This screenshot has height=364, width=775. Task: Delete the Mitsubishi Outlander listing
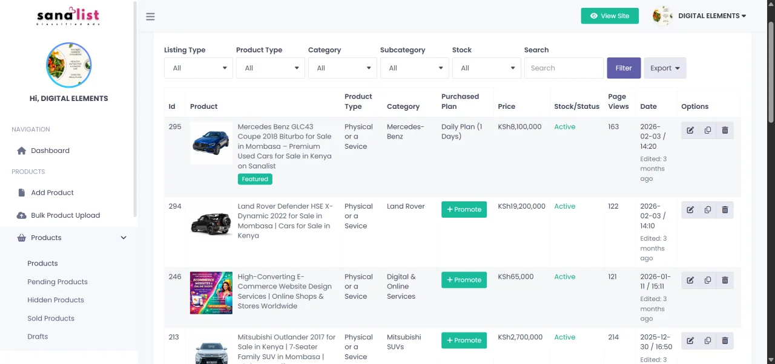(725, 341)
